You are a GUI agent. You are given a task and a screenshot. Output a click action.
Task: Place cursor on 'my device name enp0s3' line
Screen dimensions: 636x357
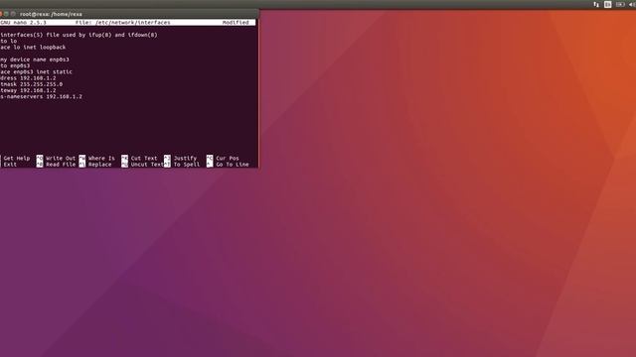coord(35,59)
